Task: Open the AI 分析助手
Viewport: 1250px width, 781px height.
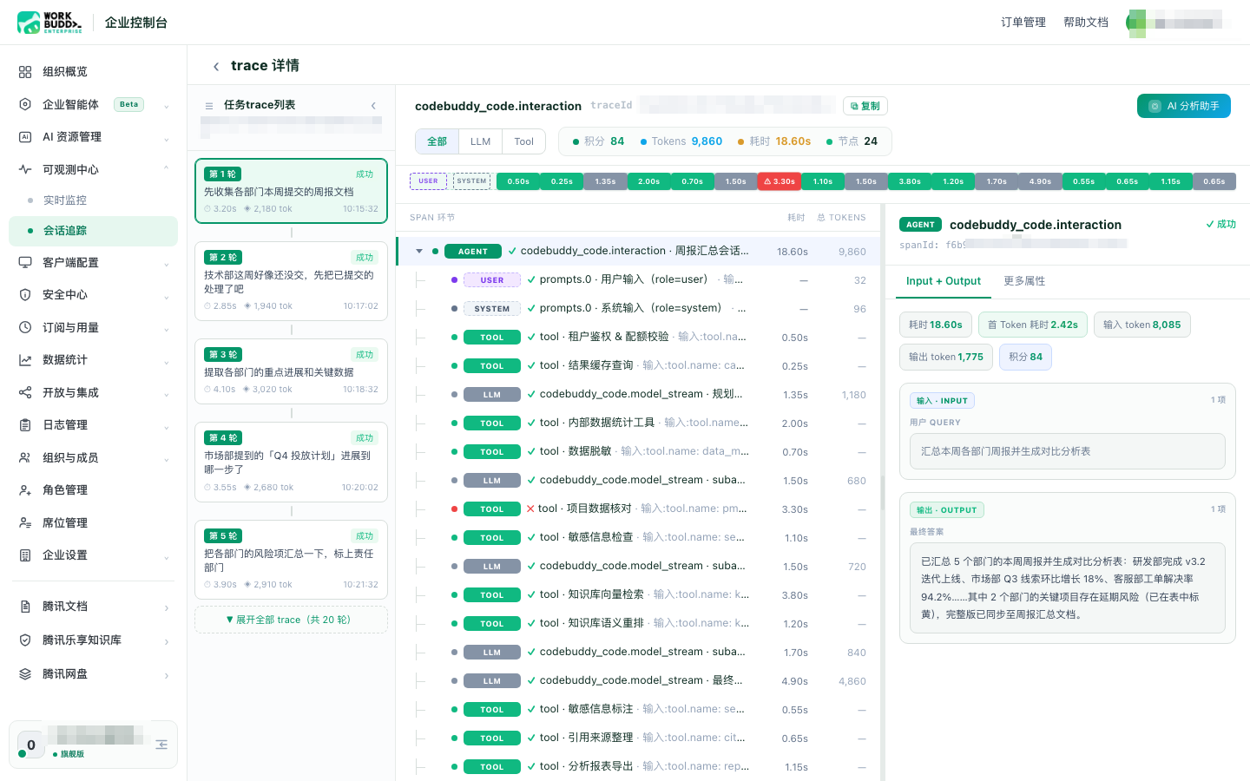Action: (x=1184, y=106)
